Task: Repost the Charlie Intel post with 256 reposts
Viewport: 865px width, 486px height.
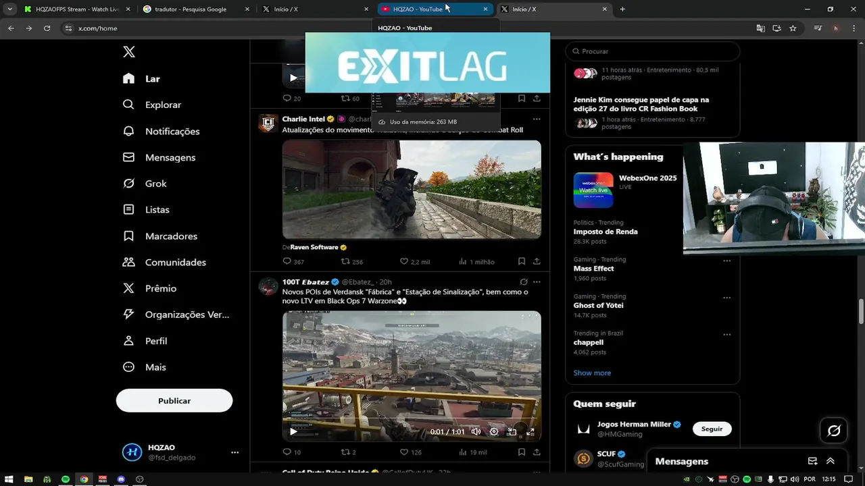Action: coord(351,262)
